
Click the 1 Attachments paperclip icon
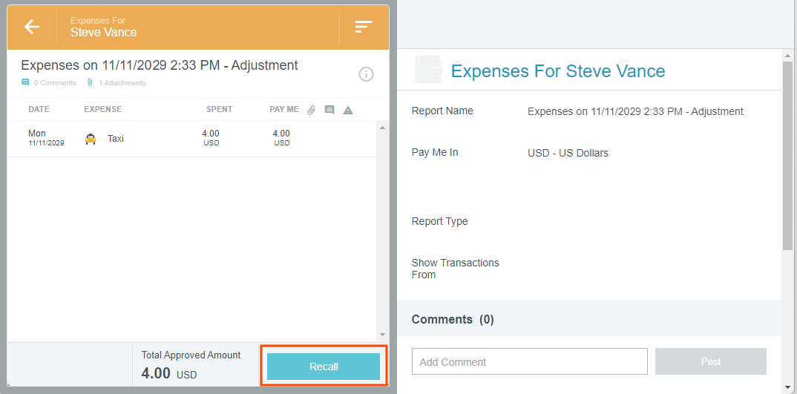click(x=90, y=83)
